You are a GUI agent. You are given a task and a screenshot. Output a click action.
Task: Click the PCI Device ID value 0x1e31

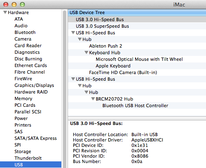(140, 145)
